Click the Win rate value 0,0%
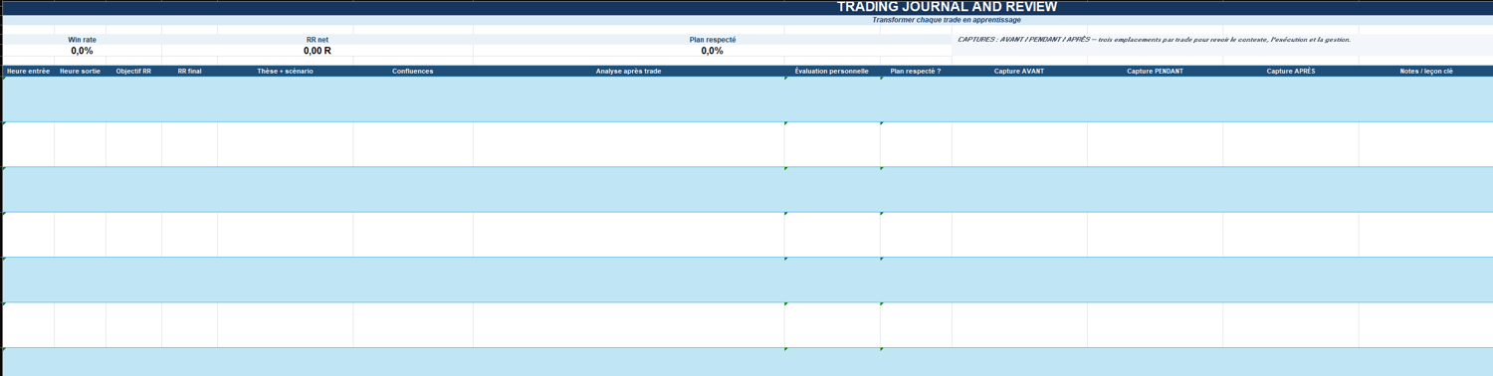 (83, 51)
